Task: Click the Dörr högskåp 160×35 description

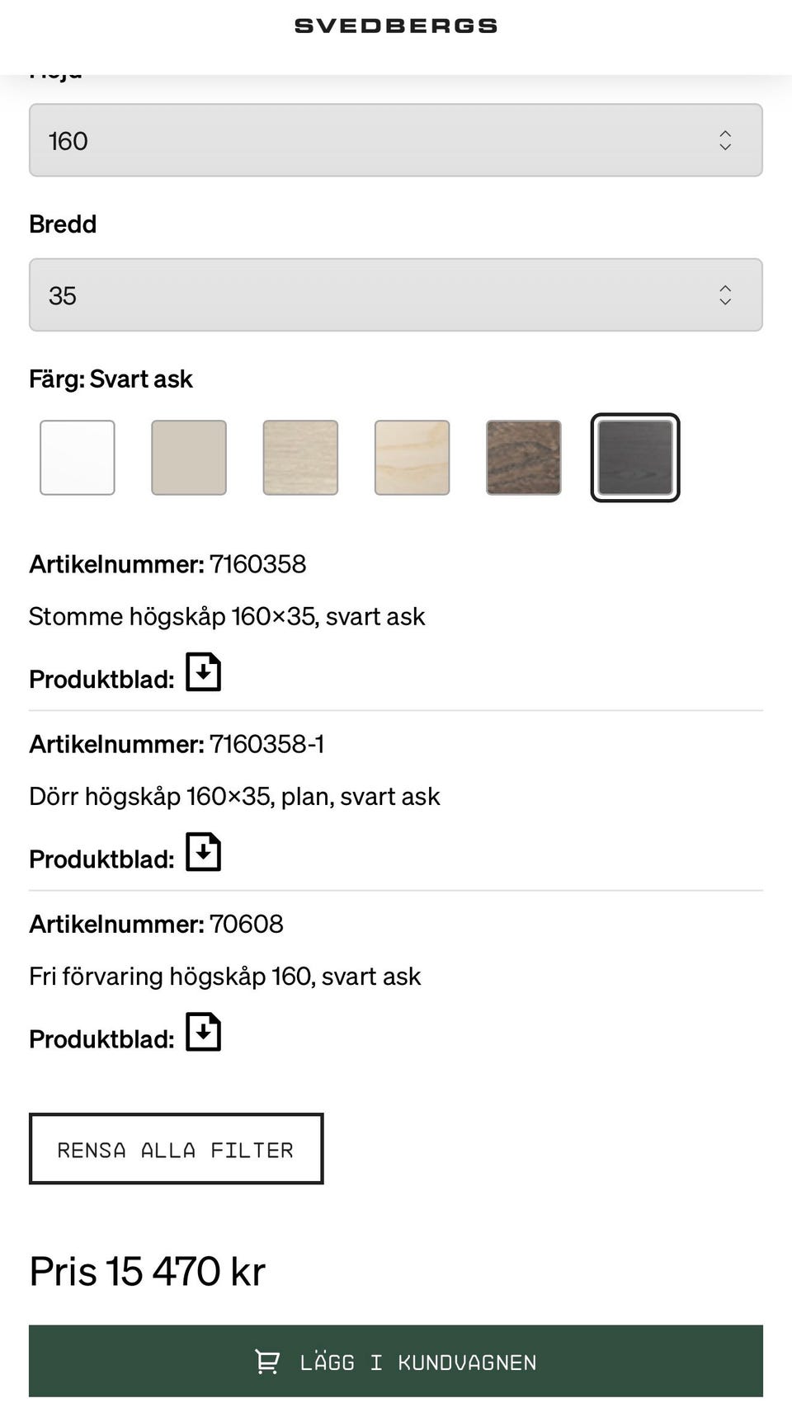Action: [234, 797]
